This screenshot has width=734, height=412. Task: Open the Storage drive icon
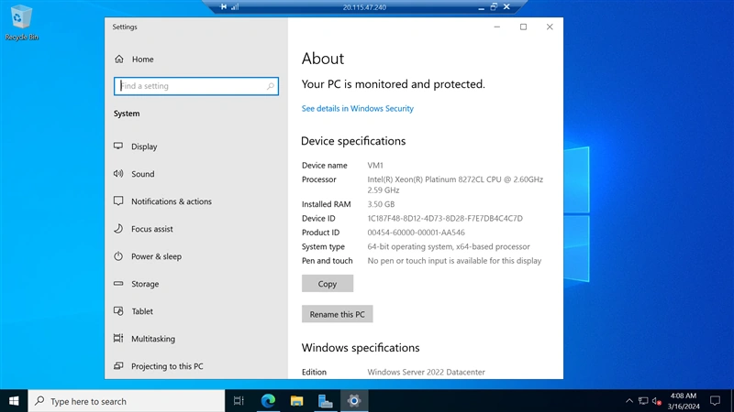(118, 284)
